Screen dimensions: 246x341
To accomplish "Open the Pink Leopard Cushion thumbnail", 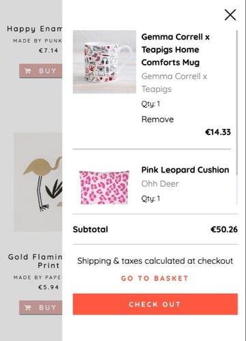I will tap(104, 188).
